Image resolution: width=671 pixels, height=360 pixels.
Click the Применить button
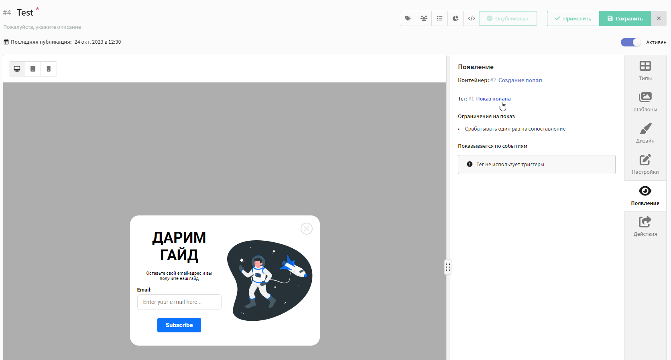tap(573, 18)
